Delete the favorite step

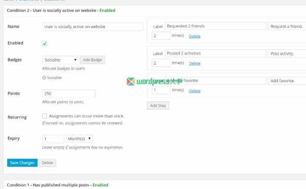[194, 91]
